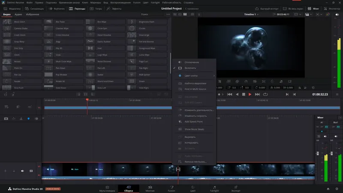Open transitions panel three-dot options menu
The image size is (343, 193).
click(168, 15)
